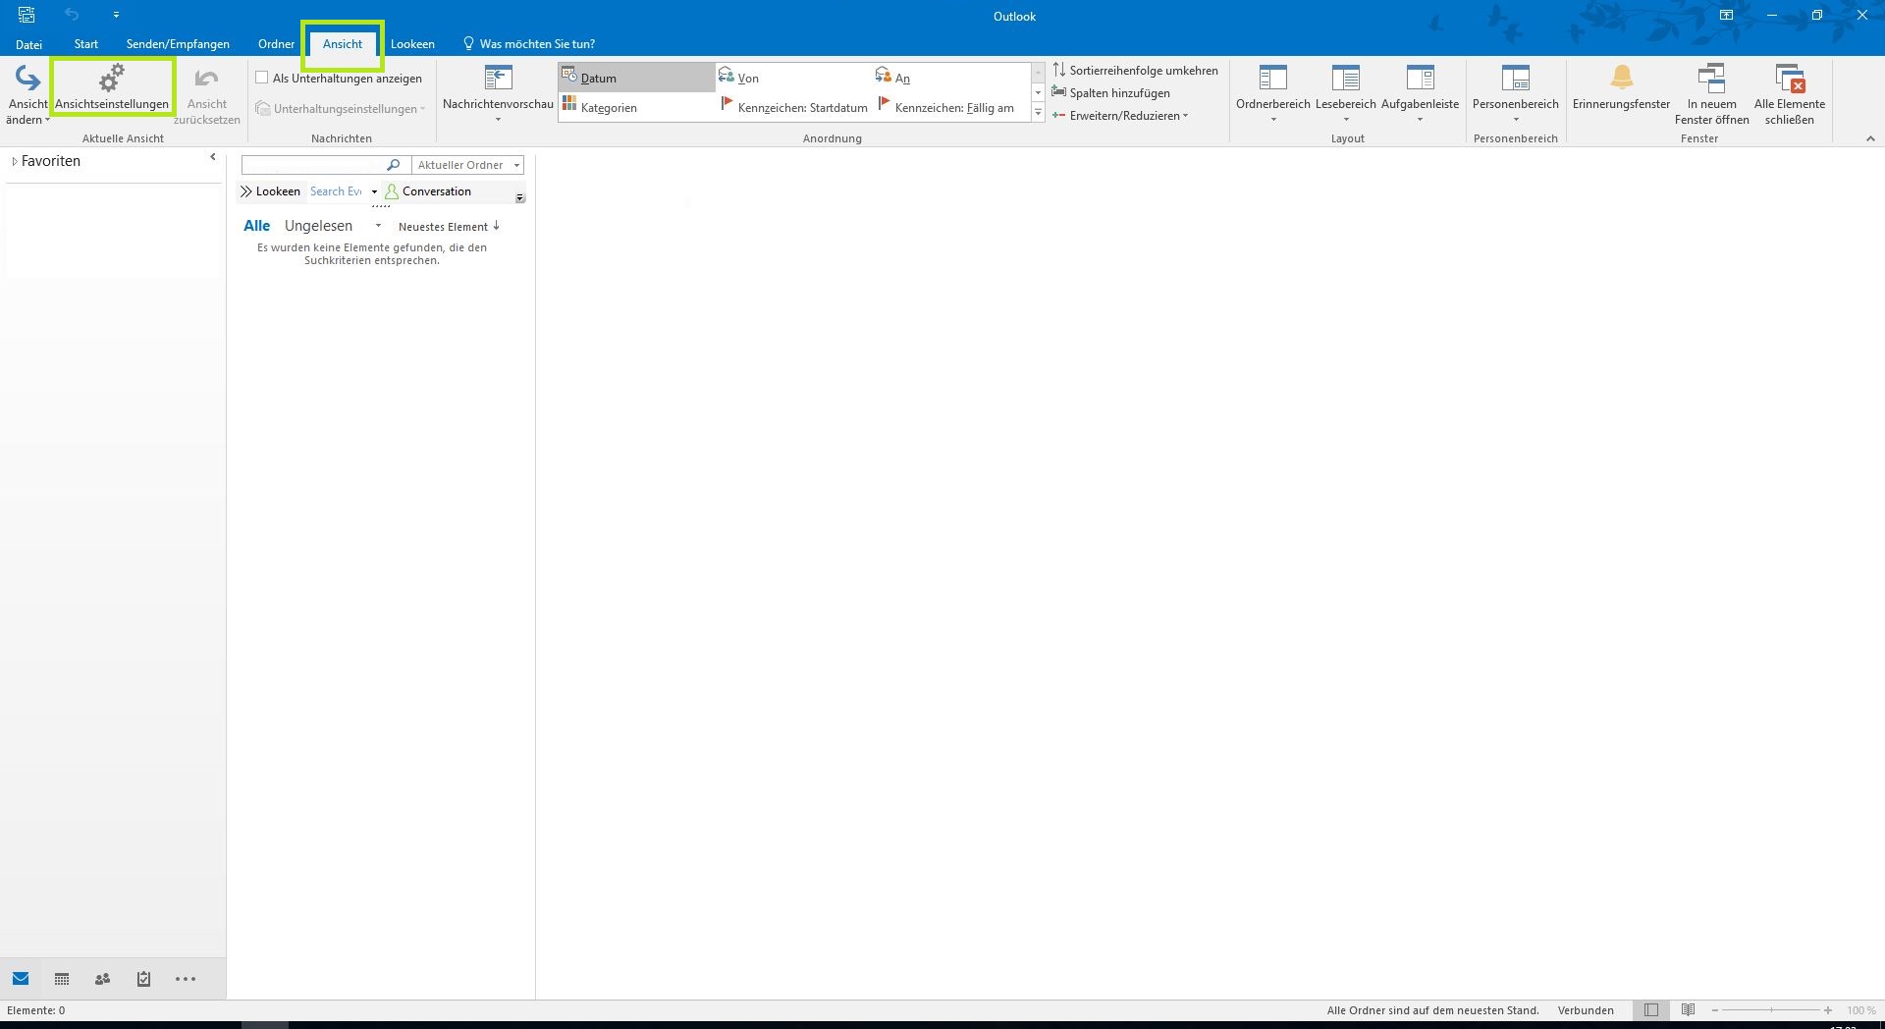Select reading view icon in status bar
The height and width of the screenshot is (1029, 1885).
tap(1688, 1010)
